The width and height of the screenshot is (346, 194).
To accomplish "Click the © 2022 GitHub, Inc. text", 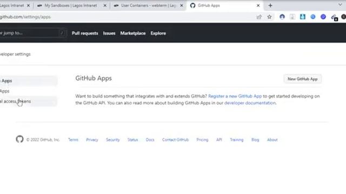I will pos(43,140).
